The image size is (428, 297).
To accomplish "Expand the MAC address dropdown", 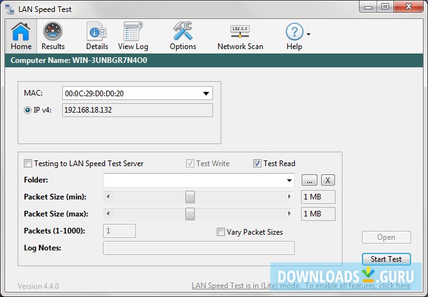I will click(206, 94).
